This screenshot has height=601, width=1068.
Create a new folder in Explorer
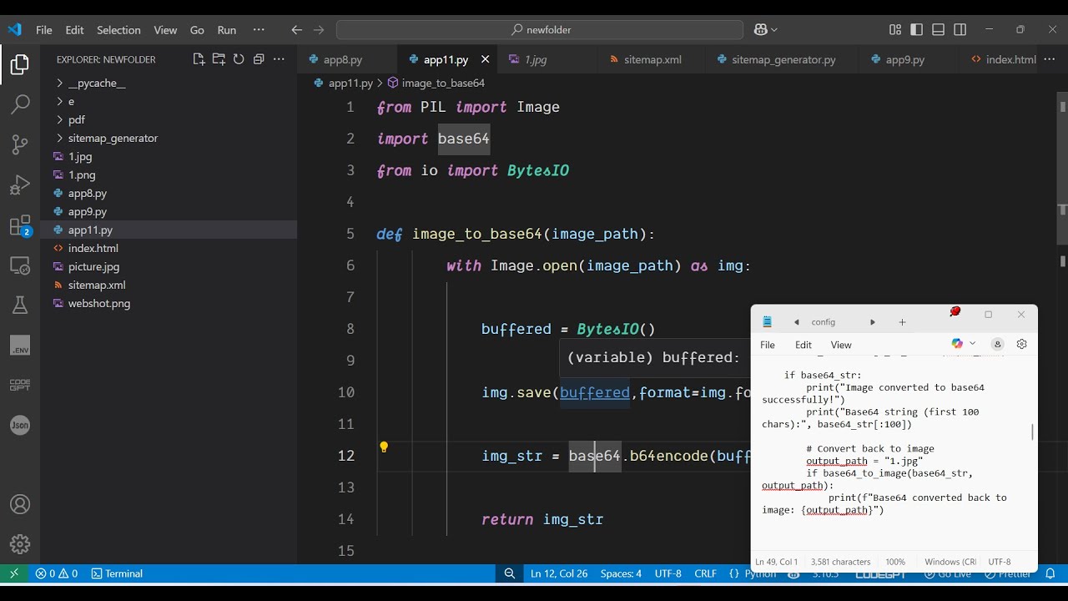point(219,59)
